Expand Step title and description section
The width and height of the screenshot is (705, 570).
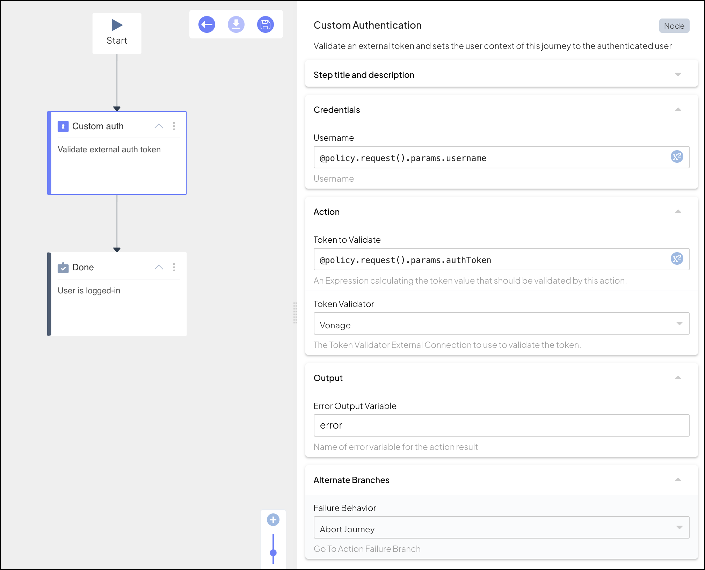tap(678, 74)
